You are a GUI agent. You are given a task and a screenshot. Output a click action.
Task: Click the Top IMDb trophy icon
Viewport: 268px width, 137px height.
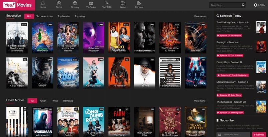(x=107, y=3)
